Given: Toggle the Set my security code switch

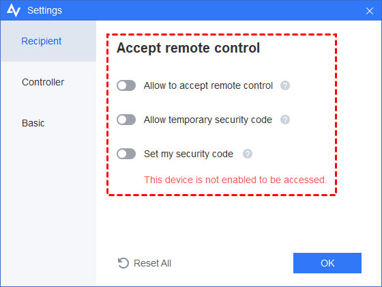Looking at the screenshot, I should point(126,154).
